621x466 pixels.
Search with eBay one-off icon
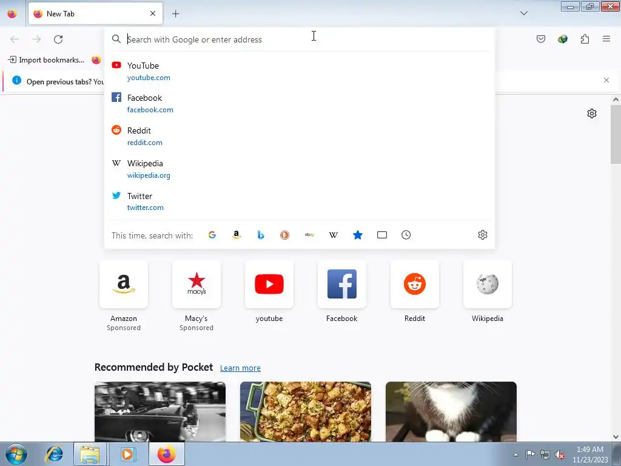309,235
